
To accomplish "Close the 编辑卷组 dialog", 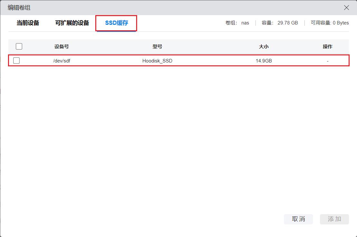I will (x=346, y=8).
